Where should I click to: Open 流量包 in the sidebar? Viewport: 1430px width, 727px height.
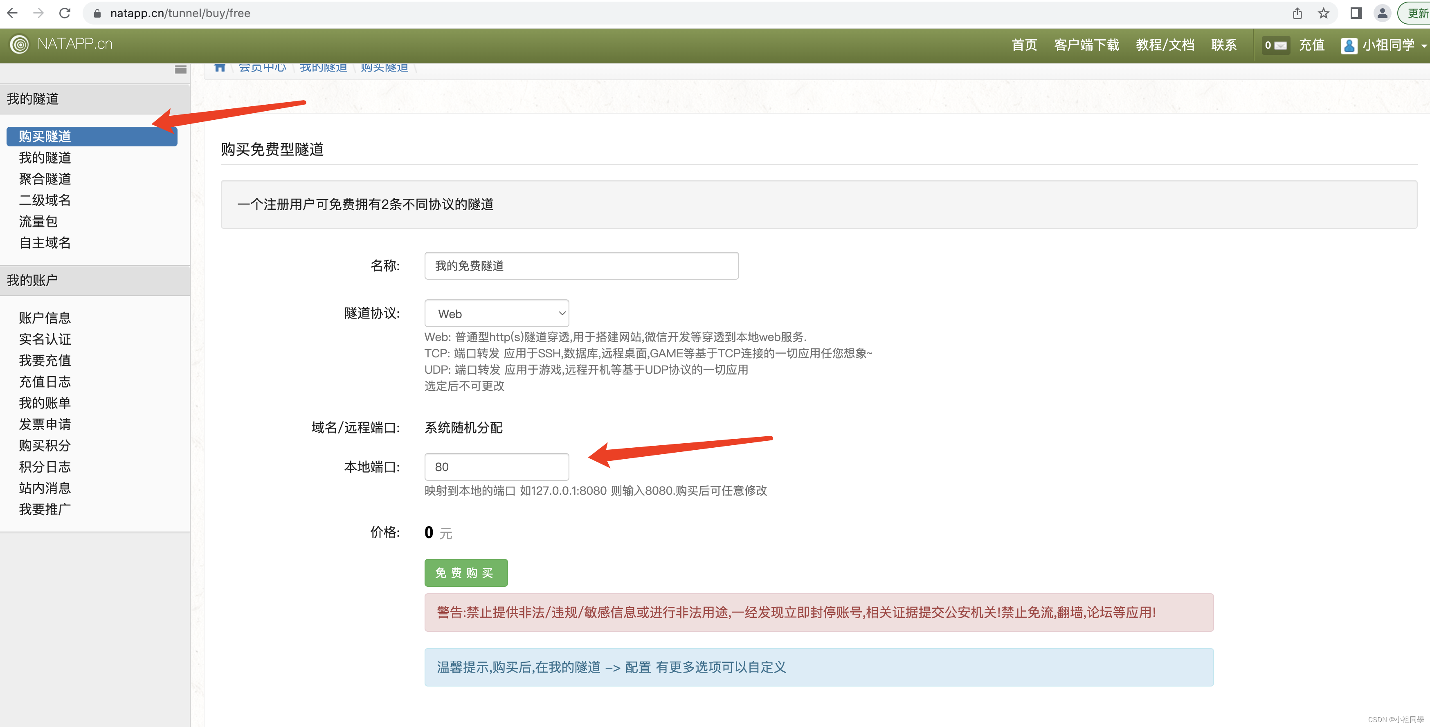(x=38, y=222)
